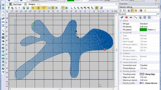Open the red stitches tab in Properties

tap(127, 17)
